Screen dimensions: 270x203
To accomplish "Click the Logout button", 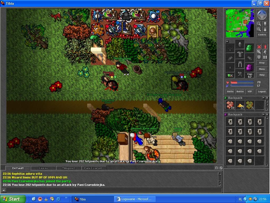I will (x=262, y=91).
